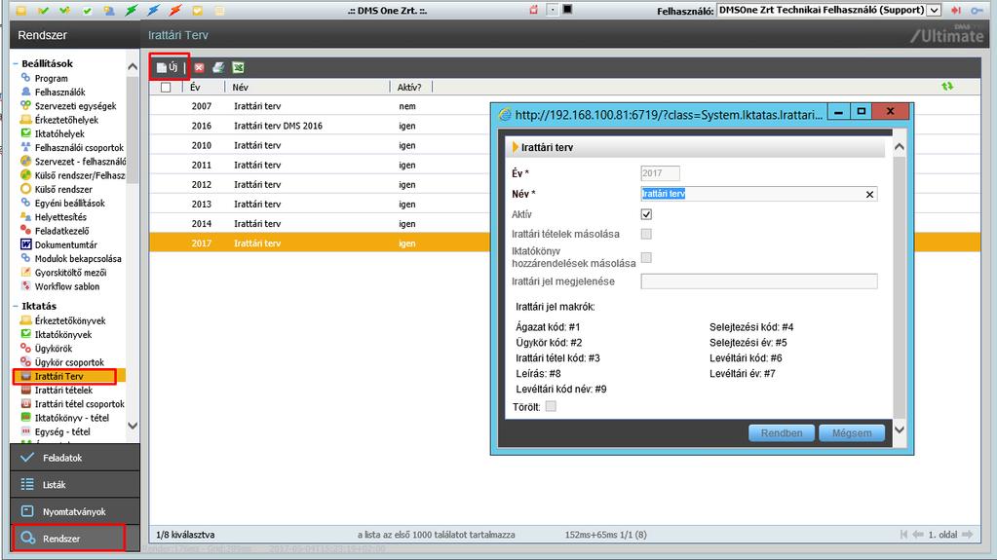Toggle the Aktív checkbox in dialog
Image resolution: width=997 pixels, height=560 pixels.
647,214
